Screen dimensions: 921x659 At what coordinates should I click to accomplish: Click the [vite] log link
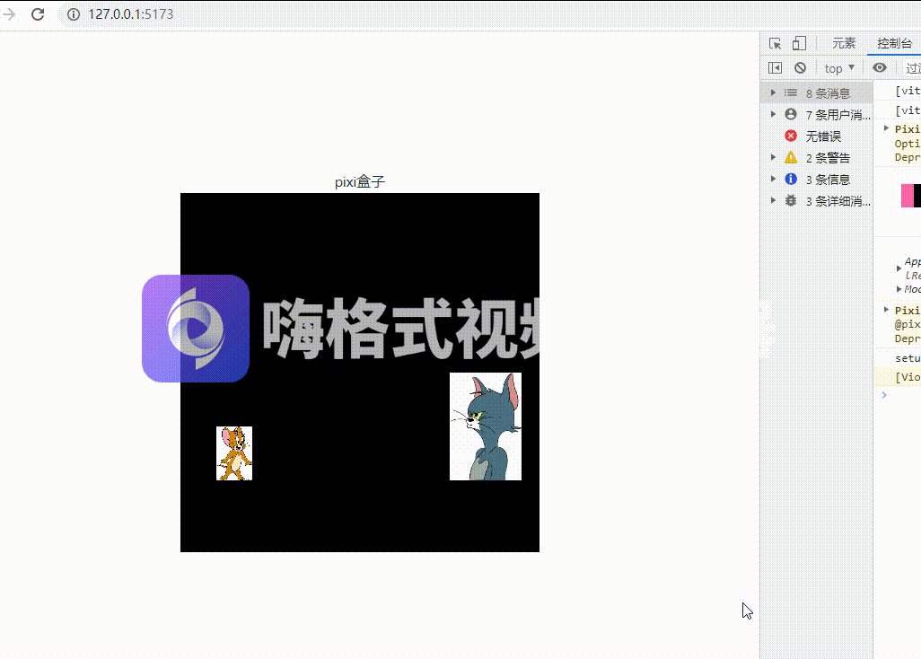908,91
